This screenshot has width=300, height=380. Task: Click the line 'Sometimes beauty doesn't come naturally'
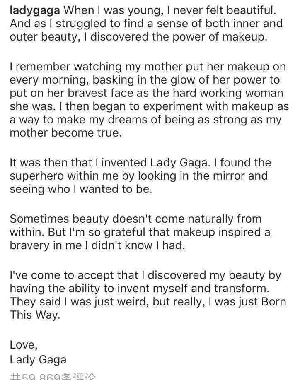pos(136,219)
